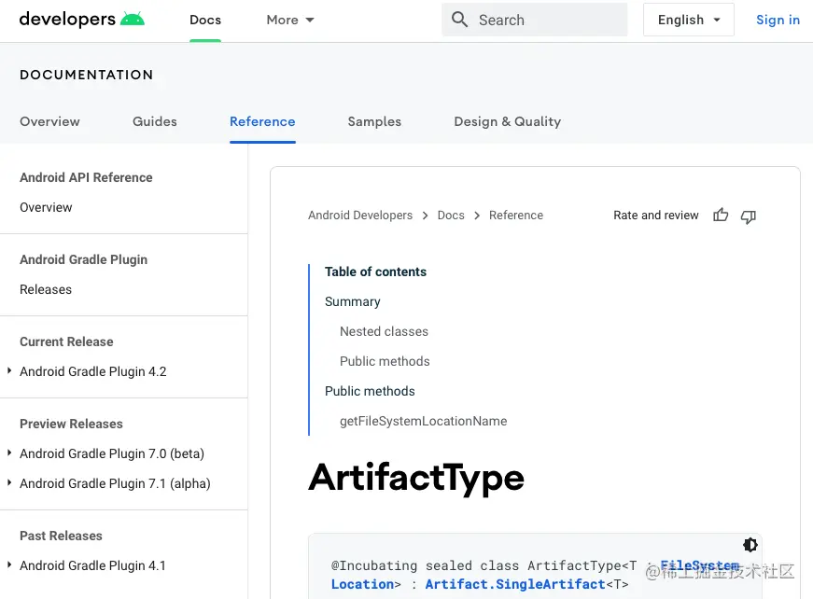Rate page with thumbs down icon
Viewport: 813px width, 599px height.
[749, 216]
